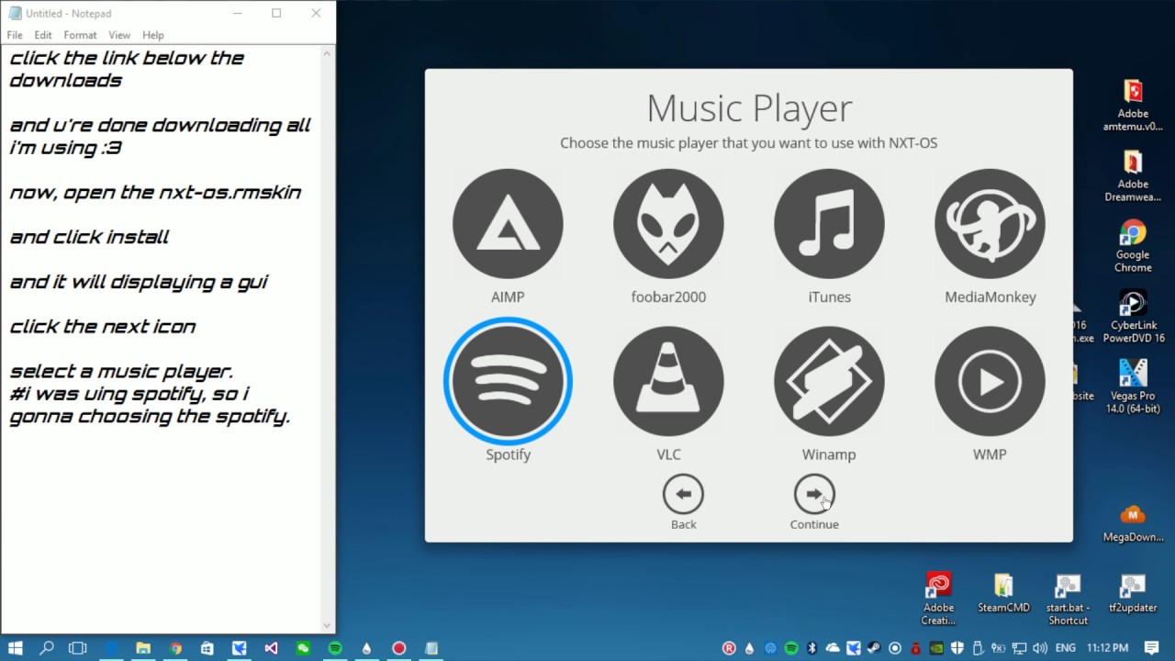Viewport: 1175px width, 661px height.
Task: Select MegaDownloader desktop icon
Action: (1133, 522)
